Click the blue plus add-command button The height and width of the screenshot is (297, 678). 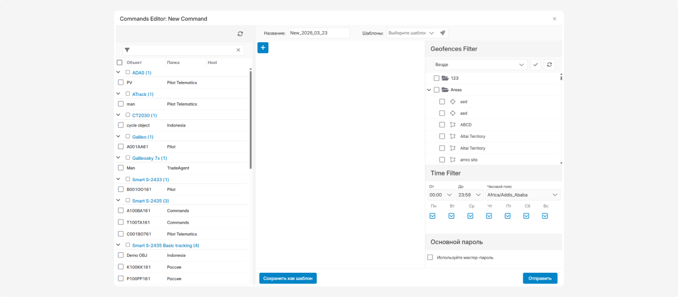(263, 48)
